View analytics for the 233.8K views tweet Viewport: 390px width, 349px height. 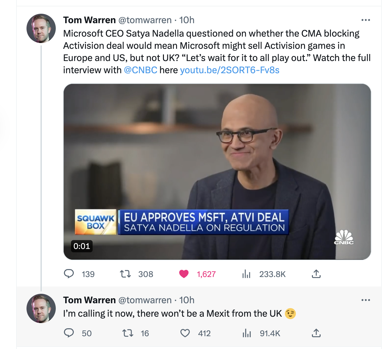coord(246,274)
